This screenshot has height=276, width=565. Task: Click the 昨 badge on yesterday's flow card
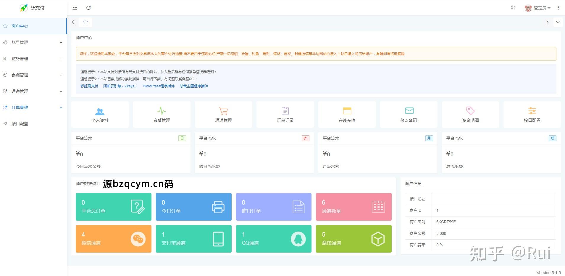[x=306, y=138]
